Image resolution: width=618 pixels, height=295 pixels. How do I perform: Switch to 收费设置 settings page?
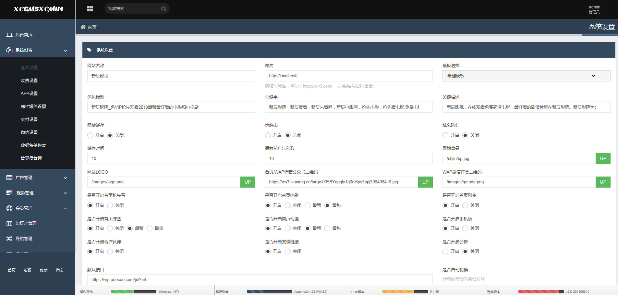point(29,80)
